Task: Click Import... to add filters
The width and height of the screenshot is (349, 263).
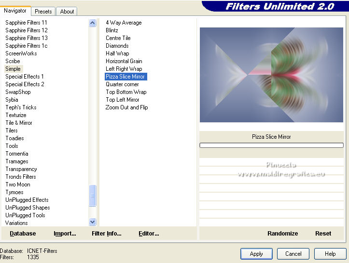Action: point(65,234)
